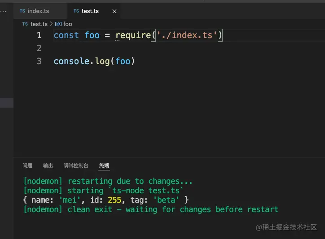Click the terminal output line with name 'mei'
Screen dimensions: 325x239
pyautogui.click(x=105, y=200)
